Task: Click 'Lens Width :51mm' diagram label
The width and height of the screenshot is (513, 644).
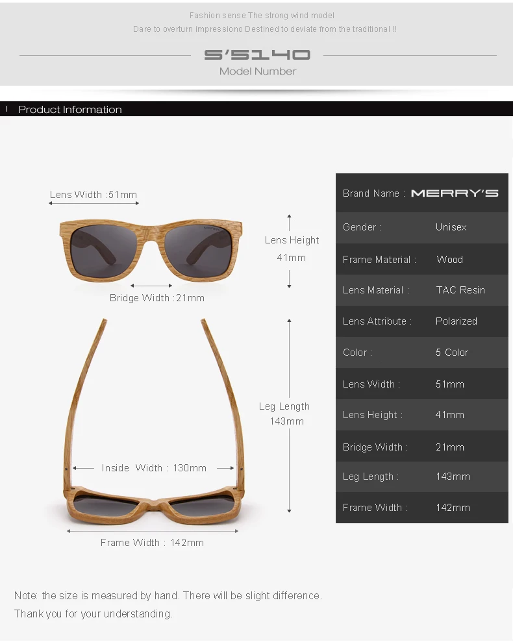Action: pos(94,195)
